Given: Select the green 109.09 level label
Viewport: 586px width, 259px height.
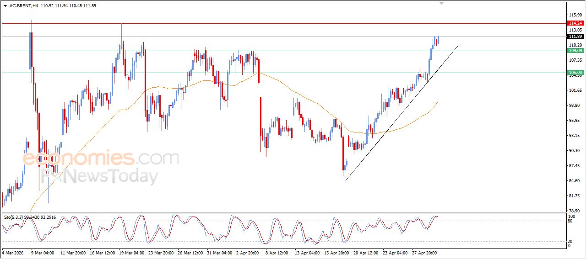Looking at the screenshot, I should click(x=575, y=51).
